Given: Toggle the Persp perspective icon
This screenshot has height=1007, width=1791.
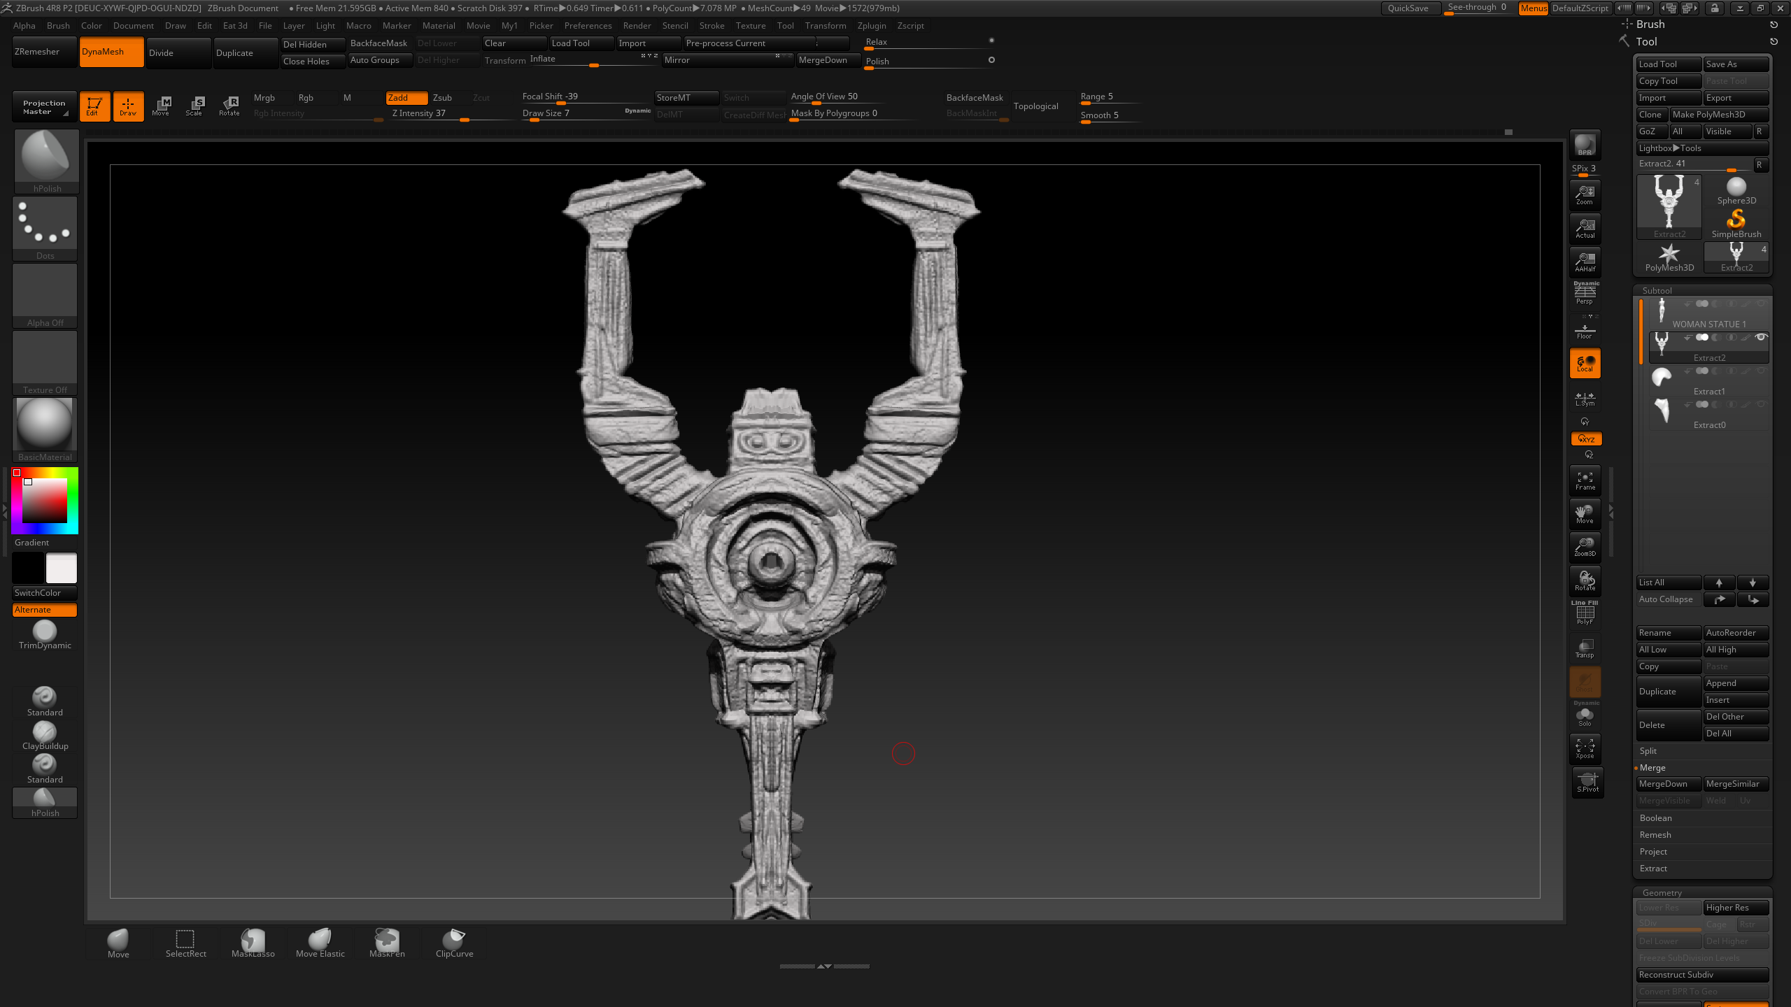Looking at the screenshot, I should coord(1585,294).
